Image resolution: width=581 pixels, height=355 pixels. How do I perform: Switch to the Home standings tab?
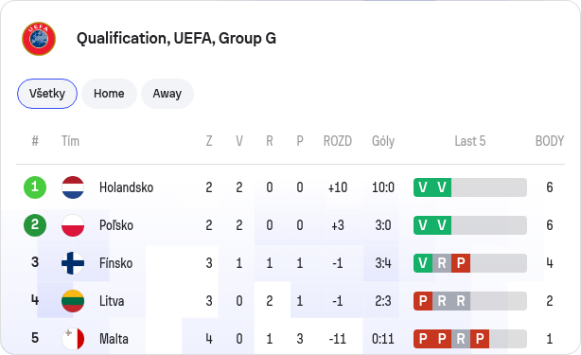click(109, 94)
